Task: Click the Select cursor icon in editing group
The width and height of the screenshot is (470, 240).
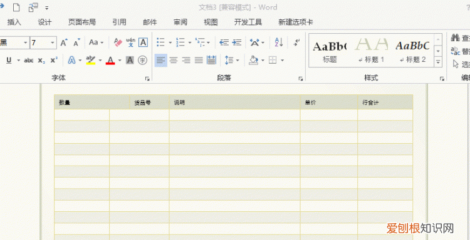Action: tap(456, 64)
